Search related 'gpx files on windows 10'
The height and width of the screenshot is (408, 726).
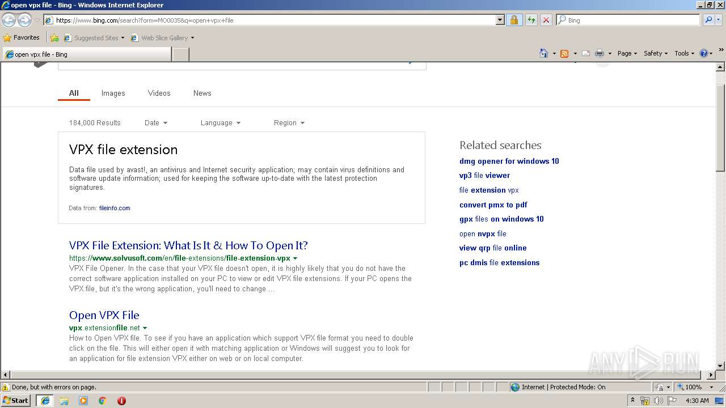coord(501,219)
